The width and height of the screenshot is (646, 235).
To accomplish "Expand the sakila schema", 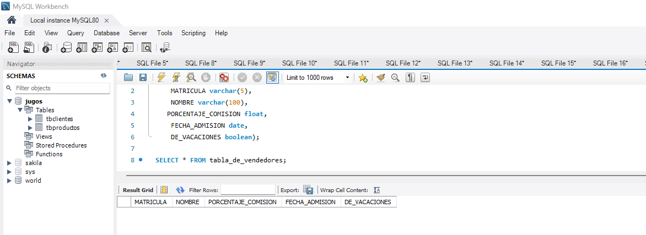I will click(9, 163).
